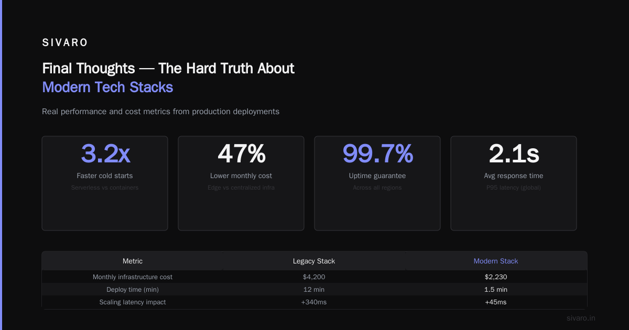Click the SIVARO brand logo text
The height and width of the screenshot is (330, 629).
tap(65, 43)
